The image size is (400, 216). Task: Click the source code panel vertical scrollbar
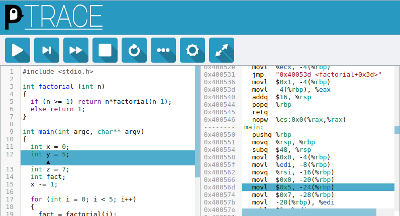pyautogui.click(x=197, y=122)
